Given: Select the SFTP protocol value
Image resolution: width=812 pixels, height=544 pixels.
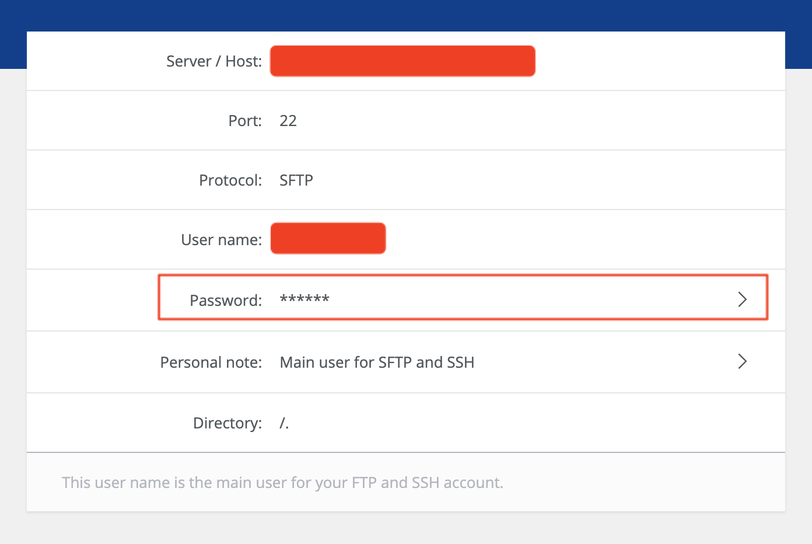Looking at the screenshot, I should (x=296, y=180).
